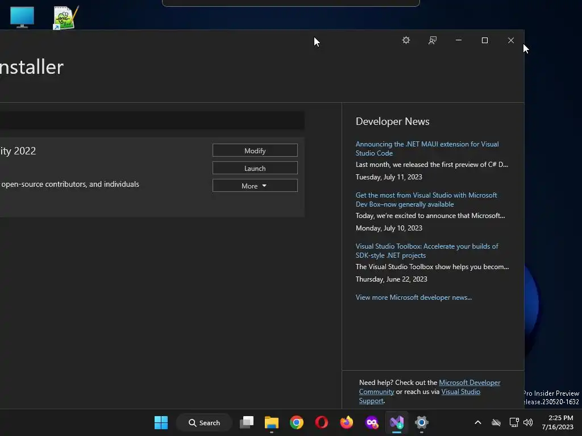Open the installer settings gear icon
This screenshot has width=582, height=436.
click(406, 40)
